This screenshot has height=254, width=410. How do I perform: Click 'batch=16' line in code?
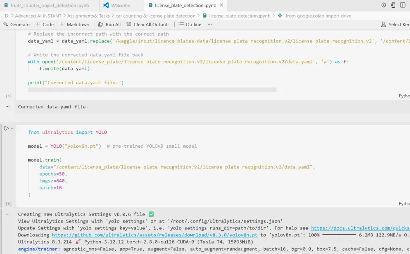coord(50,188)
